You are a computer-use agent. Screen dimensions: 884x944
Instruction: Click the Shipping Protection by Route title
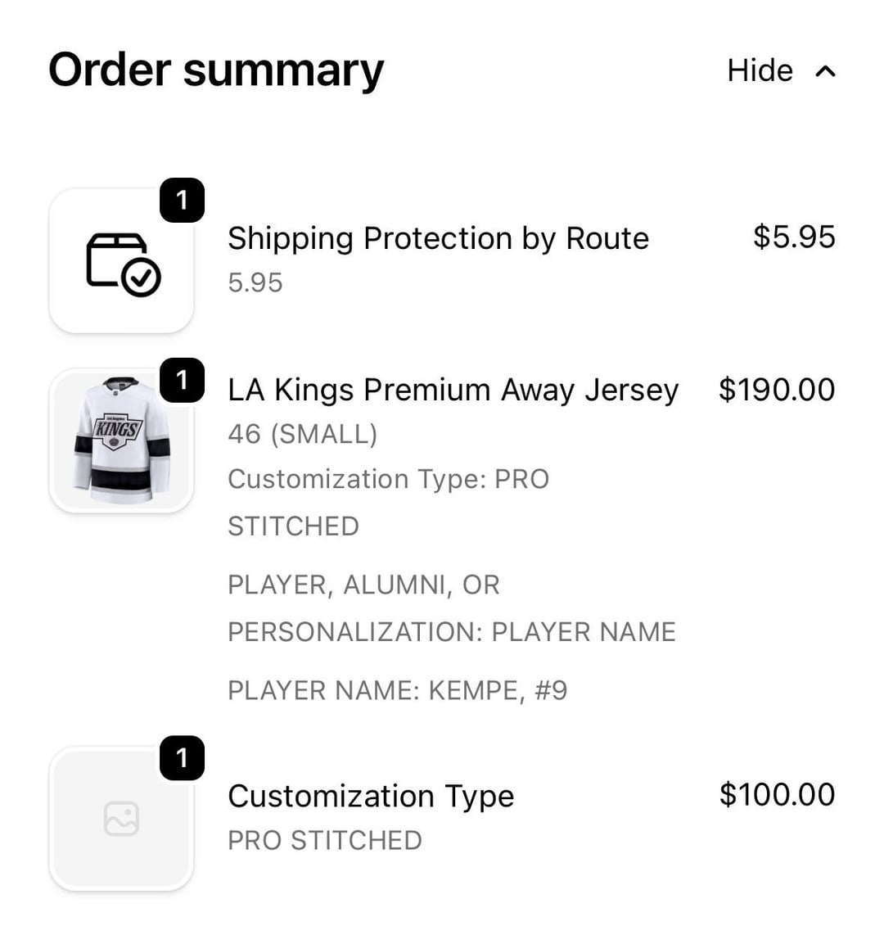[x=438, y=238]
